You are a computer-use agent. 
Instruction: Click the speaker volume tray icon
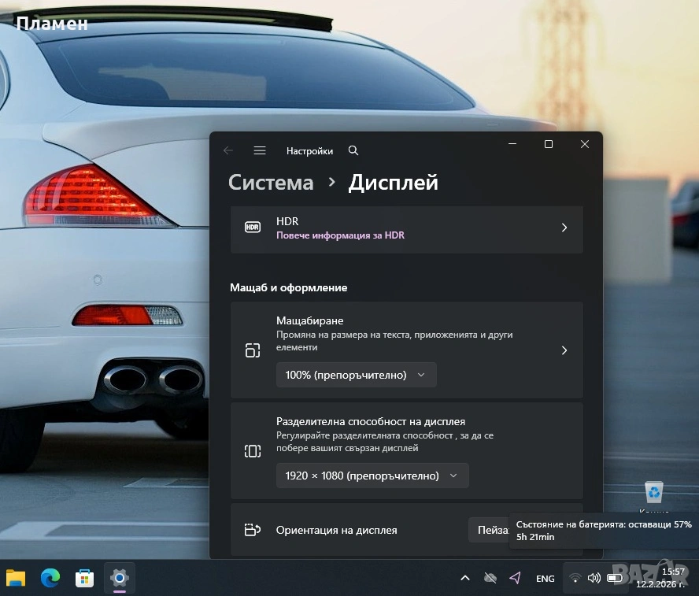(594, 578)
